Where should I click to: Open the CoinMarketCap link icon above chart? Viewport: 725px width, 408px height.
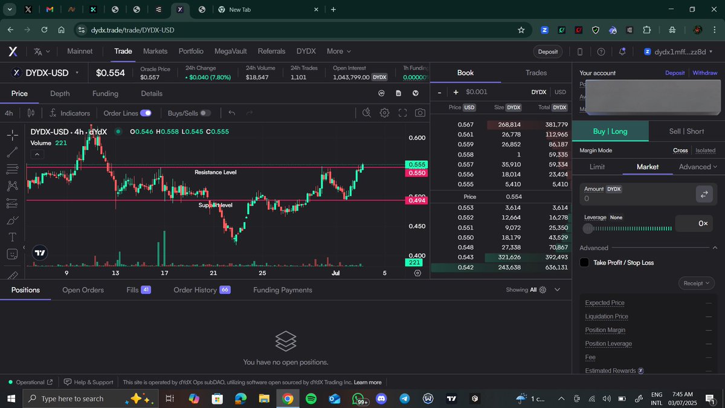point(381,94)
